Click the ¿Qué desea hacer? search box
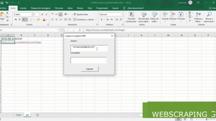 tap(135, 8)
